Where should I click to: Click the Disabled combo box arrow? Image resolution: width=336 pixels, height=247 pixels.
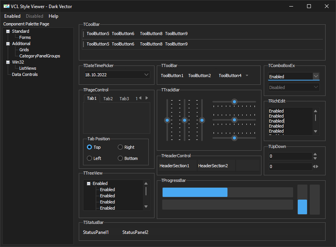click(x=316, y=87)
